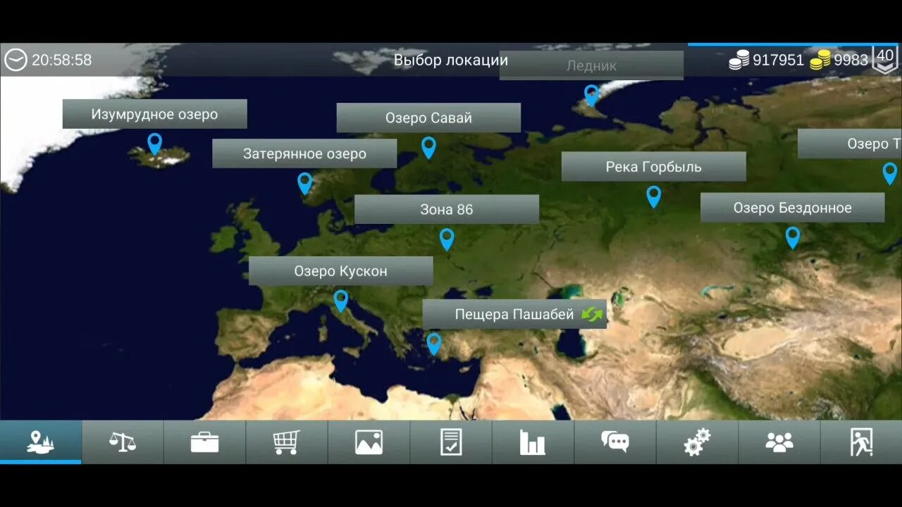902x507 pixels.
Task: Tap the map pin under Зона 86
Action: click(x=447, y=239)
